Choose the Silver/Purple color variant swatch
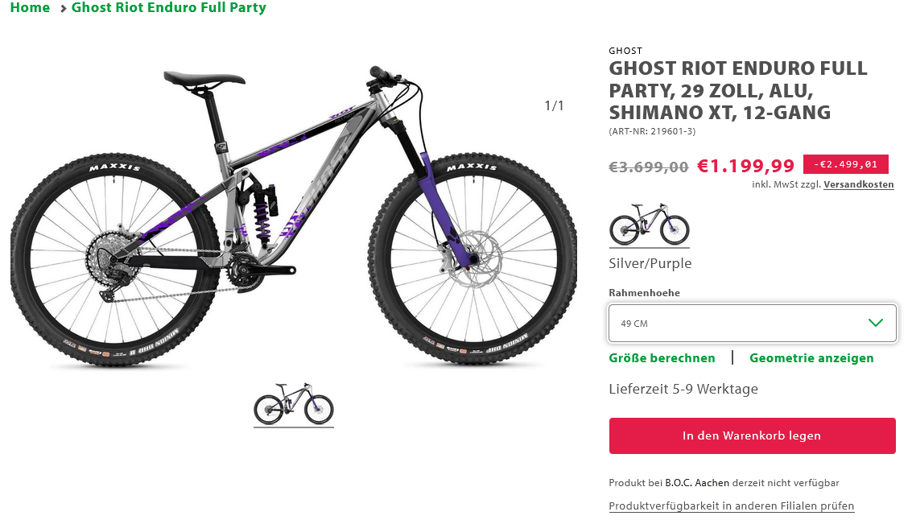912x520 pixels. 649,225
